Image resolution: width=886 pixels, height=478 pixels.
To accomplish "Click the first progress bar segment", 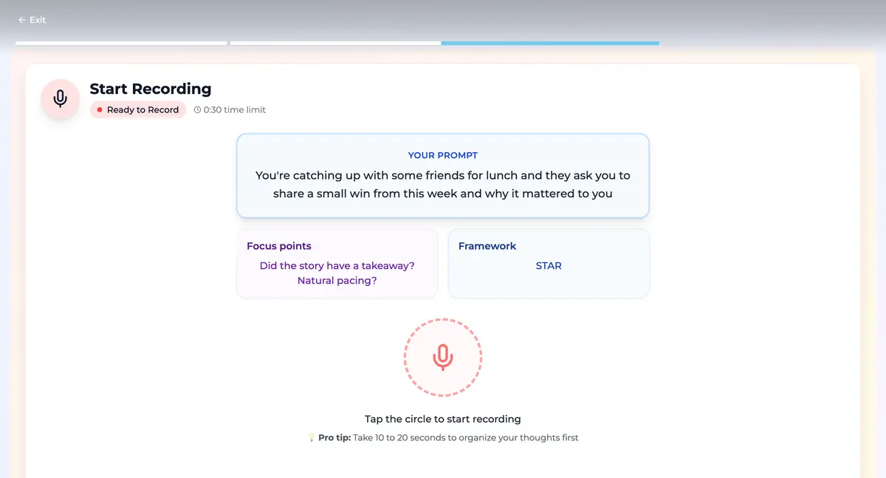I will (121, 43).
